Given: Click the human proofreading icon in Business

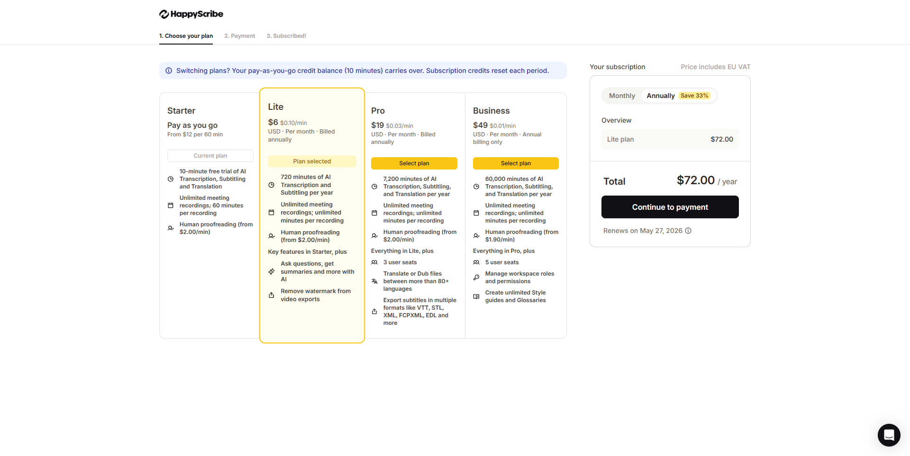Looking at the screenshot, I should pyautogui.click(x=476, y=236).
